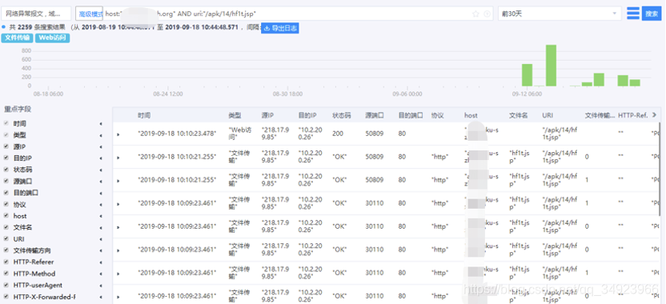Expand the 目的IP field arrow in the sidebar

pos(101,158)
